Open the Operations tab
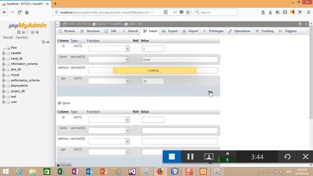Screen dimensions: 313x176 (240, 31)
